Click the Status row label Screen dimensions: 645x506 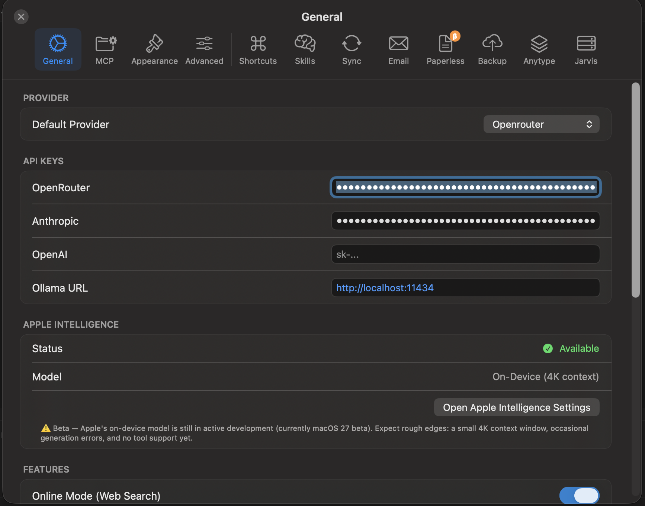tap(47, 348)
